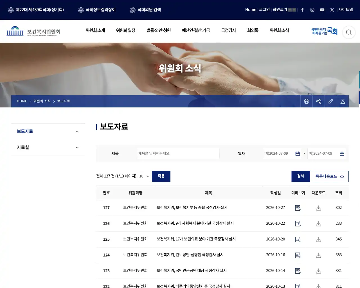
Task: Click the 적용 apply button
Action: pyautogui.click(x=161, y=176)
